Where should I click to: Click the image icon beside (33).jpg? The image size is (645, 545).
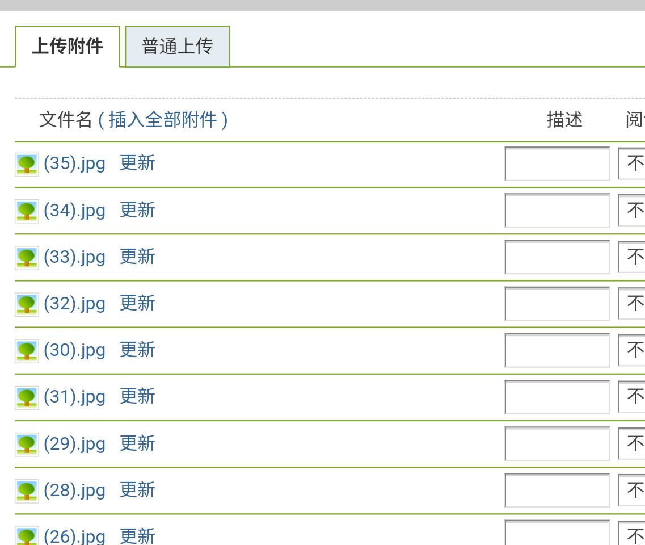(x=27, y=258)
